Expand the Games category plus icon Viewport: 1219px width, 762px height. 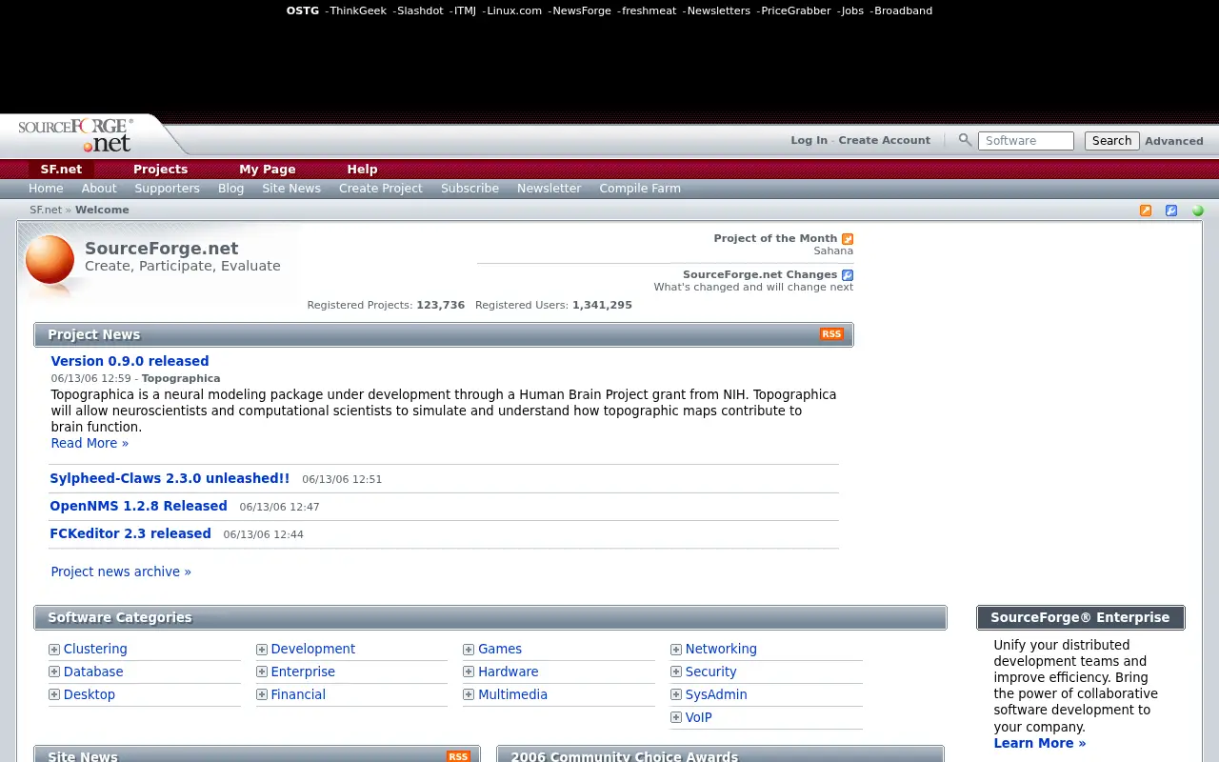pos(469,650)
